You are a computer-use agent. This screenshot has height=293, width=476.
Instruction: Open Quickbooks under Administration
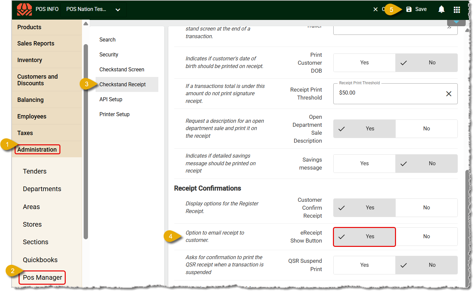(x=40, y=260)
